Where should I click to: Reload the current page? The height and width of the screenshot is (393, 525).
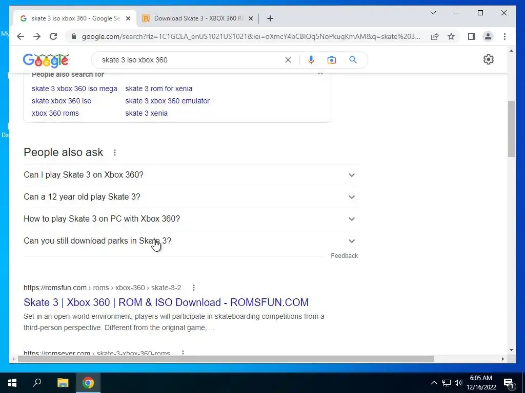point(53,36)
